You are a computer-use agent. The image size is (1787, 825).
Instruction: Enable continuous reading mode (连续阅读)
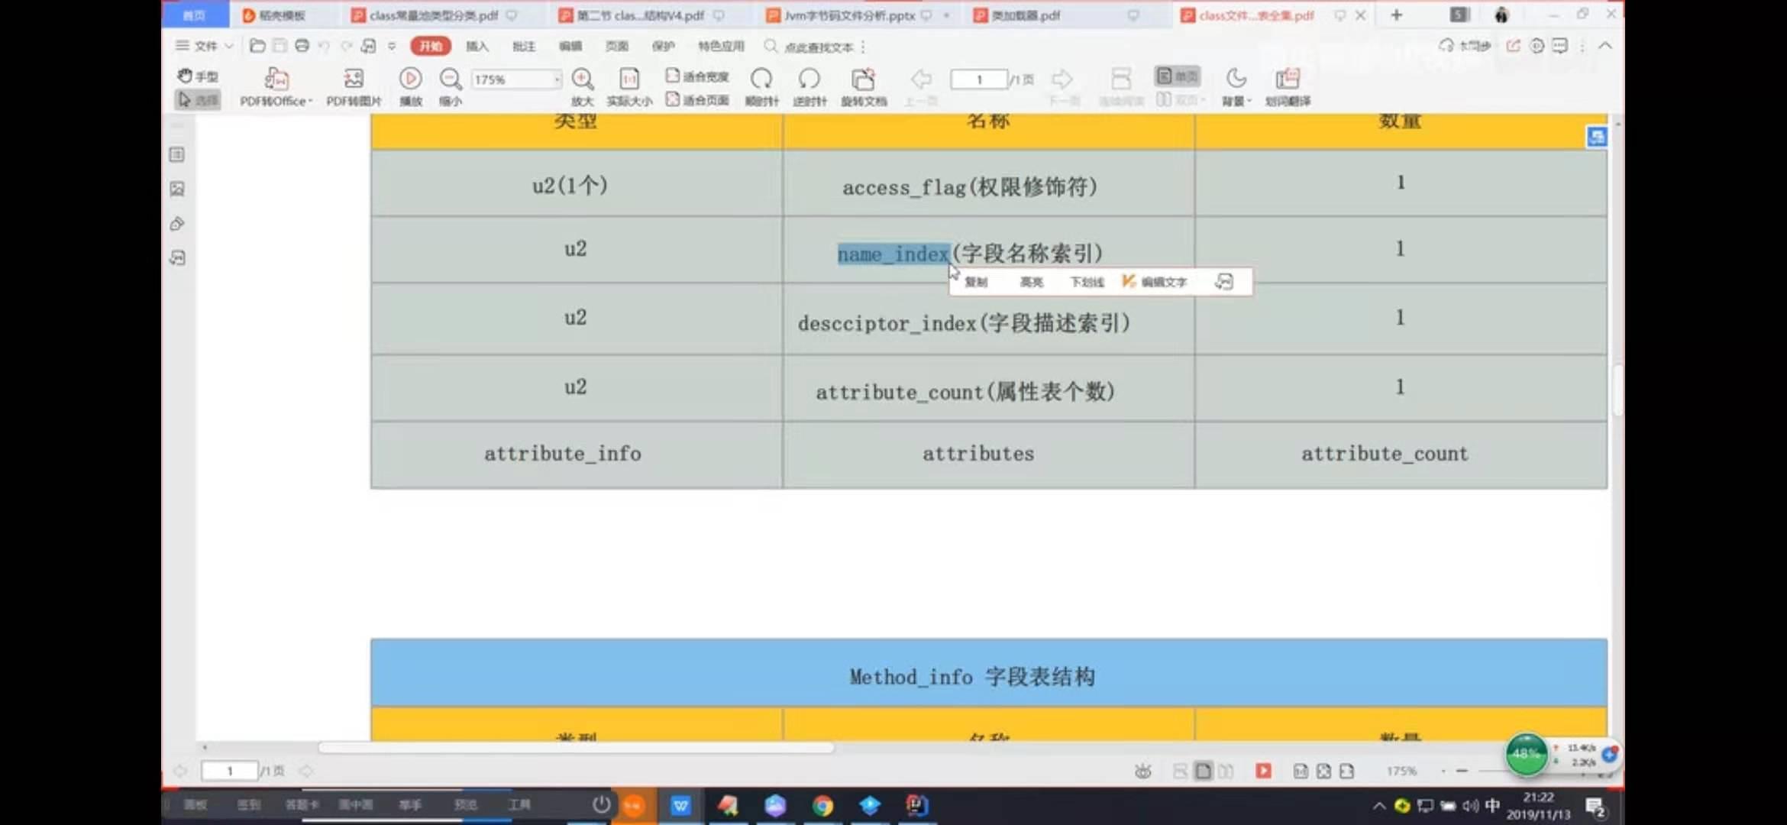click(x=1121, y=88)
